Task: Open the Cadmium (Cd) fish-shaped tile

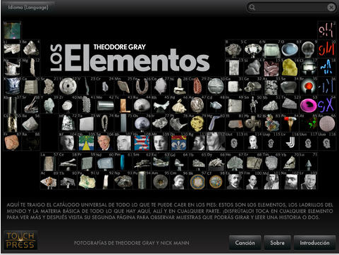Action: coord(216,104)
